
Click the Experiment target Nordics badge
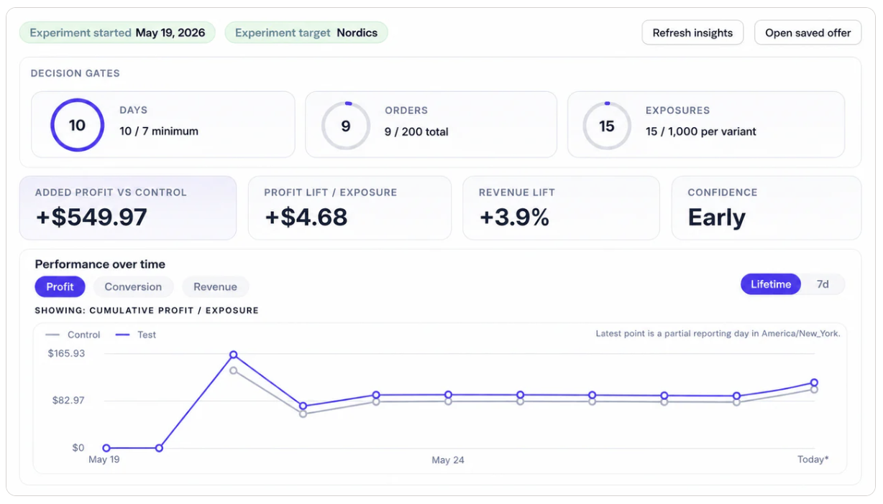click(306, 32)
